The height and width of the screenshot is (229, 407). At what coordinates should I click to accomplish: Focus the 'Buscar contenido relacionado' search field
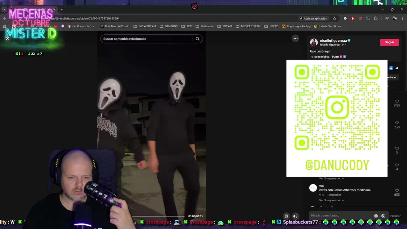coord(147,39)
